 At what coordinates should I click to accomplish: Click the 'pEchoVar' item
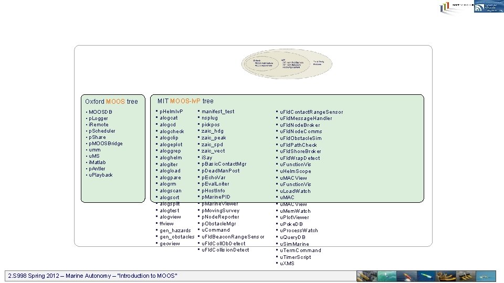214,178
